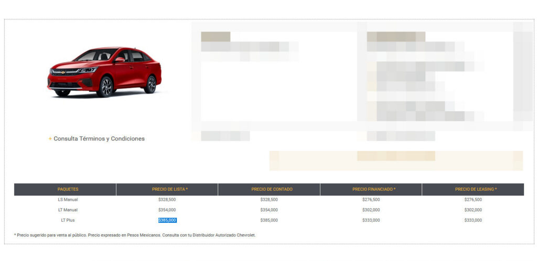Click the LT Manual package row label
The width and height of the screenshot is (537, 261).
68,210
